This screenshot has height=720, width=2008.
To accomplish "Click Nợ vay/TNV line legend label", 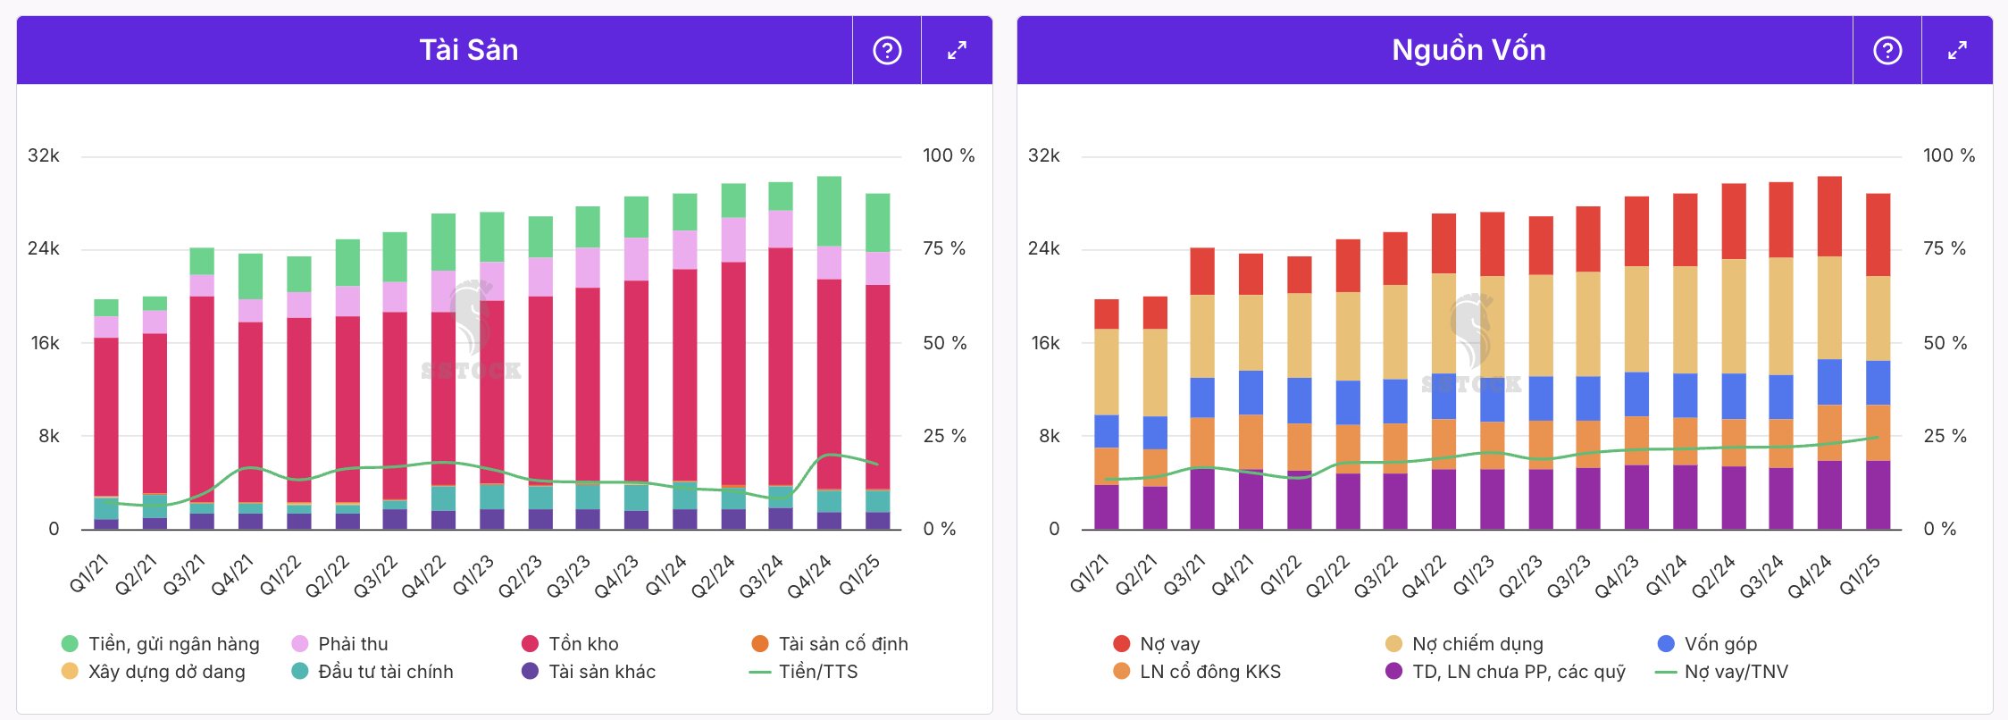I will click(x=1736, y=671).
